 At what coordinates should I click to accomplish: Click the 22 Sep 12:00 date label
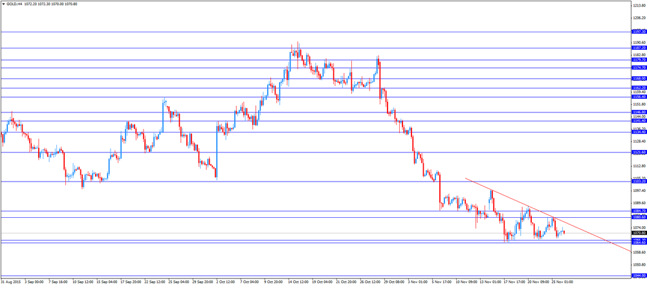155,282
